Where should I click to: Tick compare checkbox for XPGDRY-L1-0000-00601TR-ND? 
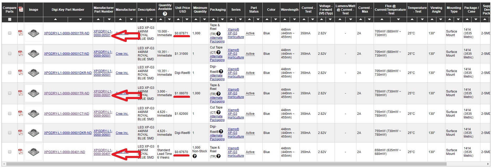(x=10, y=93)
